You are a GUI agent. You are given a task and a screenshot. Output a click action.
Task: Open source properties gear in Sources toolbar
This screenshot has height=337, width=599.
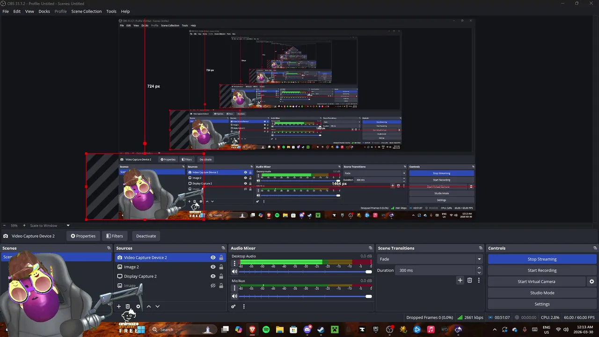coord(138,307)
